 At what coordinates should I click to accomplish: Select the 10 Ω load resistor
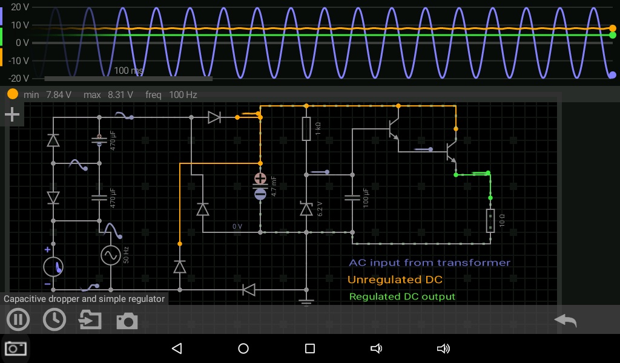[490, 221]
